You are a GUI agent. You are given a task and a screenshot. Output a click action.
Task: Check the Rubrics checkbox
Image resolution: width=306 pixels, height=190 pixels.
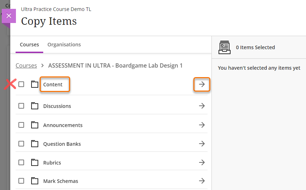[x=21, y=162]
